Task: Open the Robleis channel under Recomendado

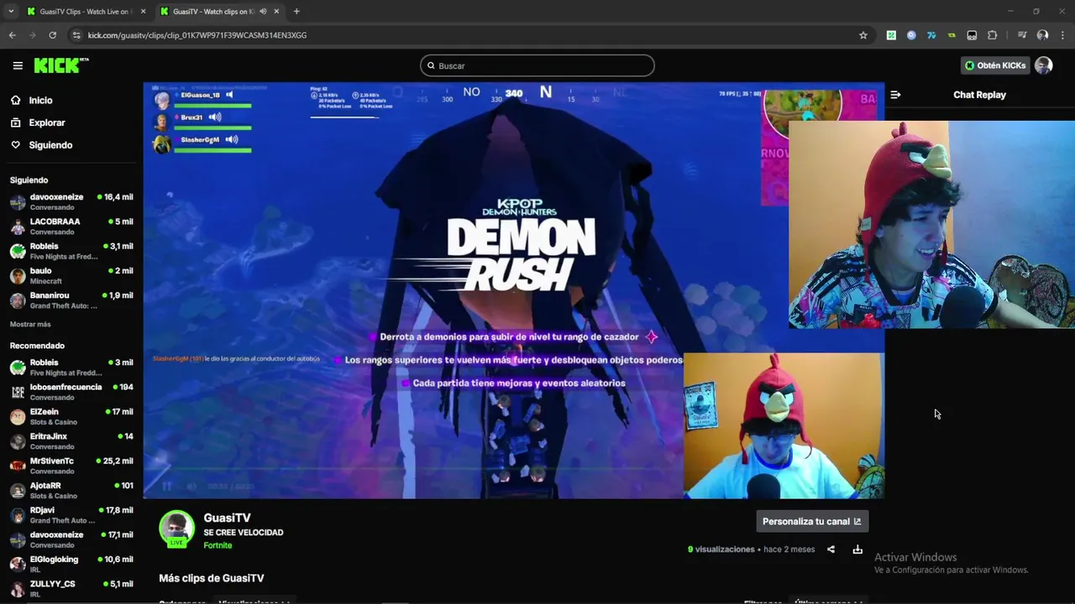Action: 71,367
